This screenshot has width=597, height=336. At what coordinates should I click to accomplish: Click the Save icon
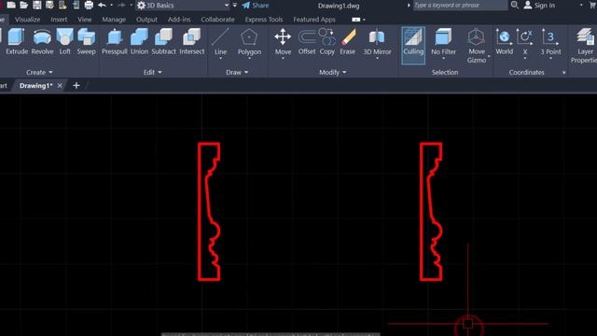(37, 5)
